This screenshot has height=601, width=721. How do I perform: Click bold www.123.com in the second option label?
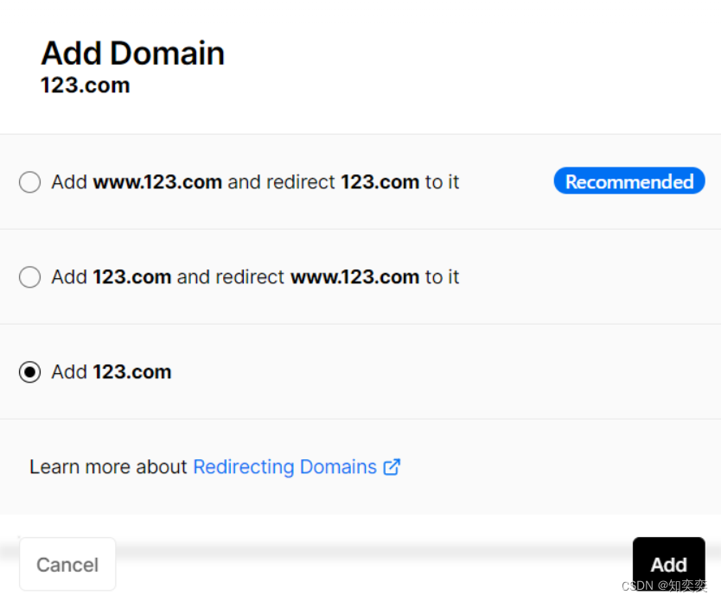click(x=354, y=277)
